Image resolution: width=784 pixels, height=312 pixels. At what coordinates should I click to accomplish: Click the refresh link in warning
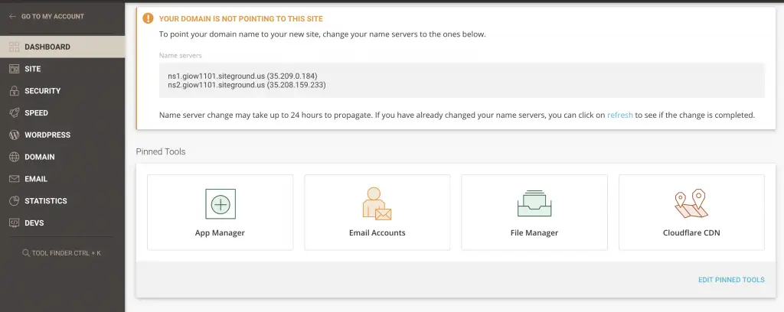619,115
